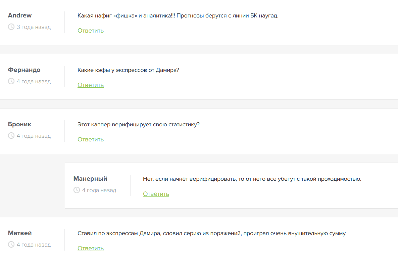Click Матвей's comment text about losses
Screen dimensions: 398x259
click(212, 233)
